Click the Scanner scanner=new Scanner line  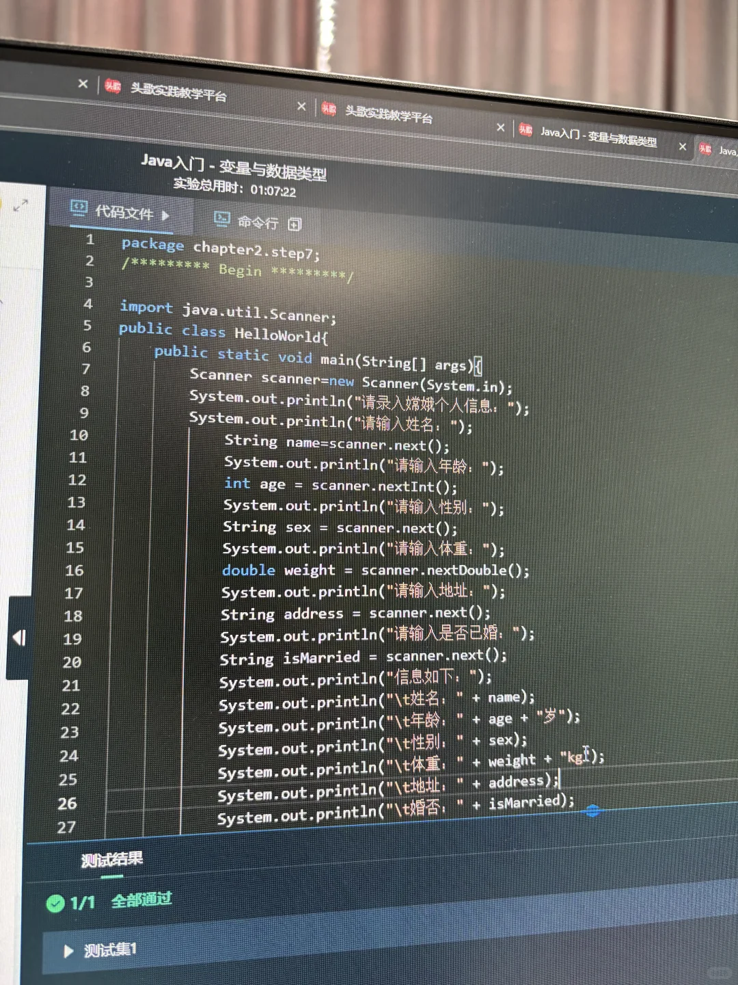coord(351,381)
